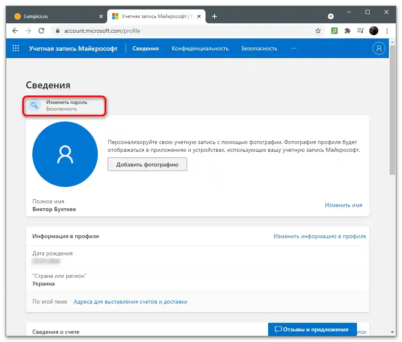Close the Lumpics.ru tab
This screenshot has width=402, height=342.
coord(101,16)
